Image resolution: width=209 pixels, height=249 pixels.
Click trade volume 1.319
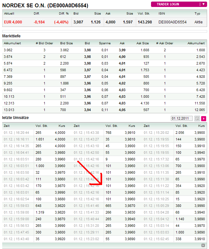[x=40, y=212]
